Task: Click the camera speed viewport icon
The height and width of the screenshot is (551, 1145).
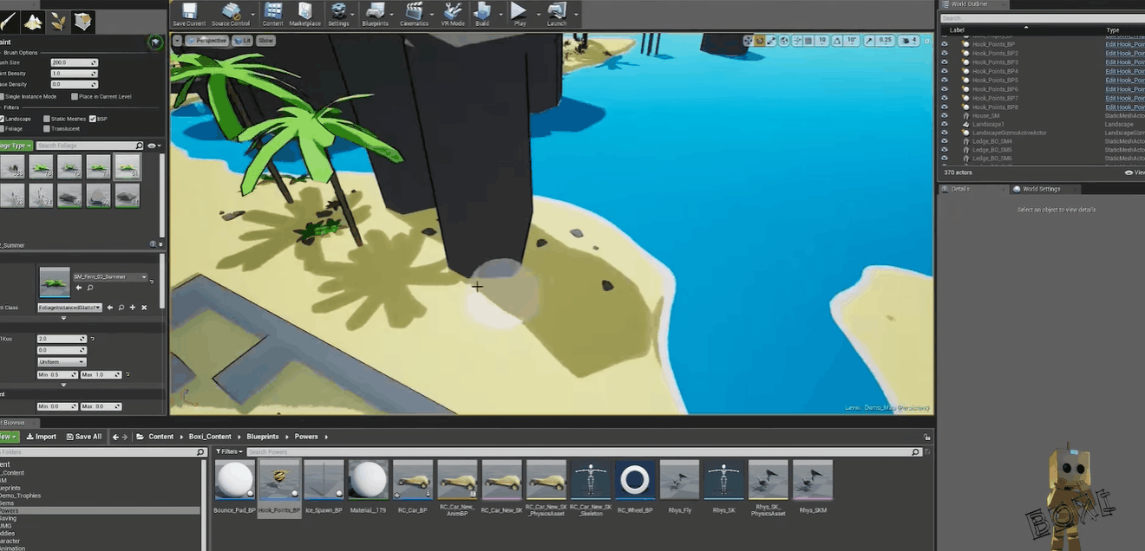Action: tap(909, 41)
